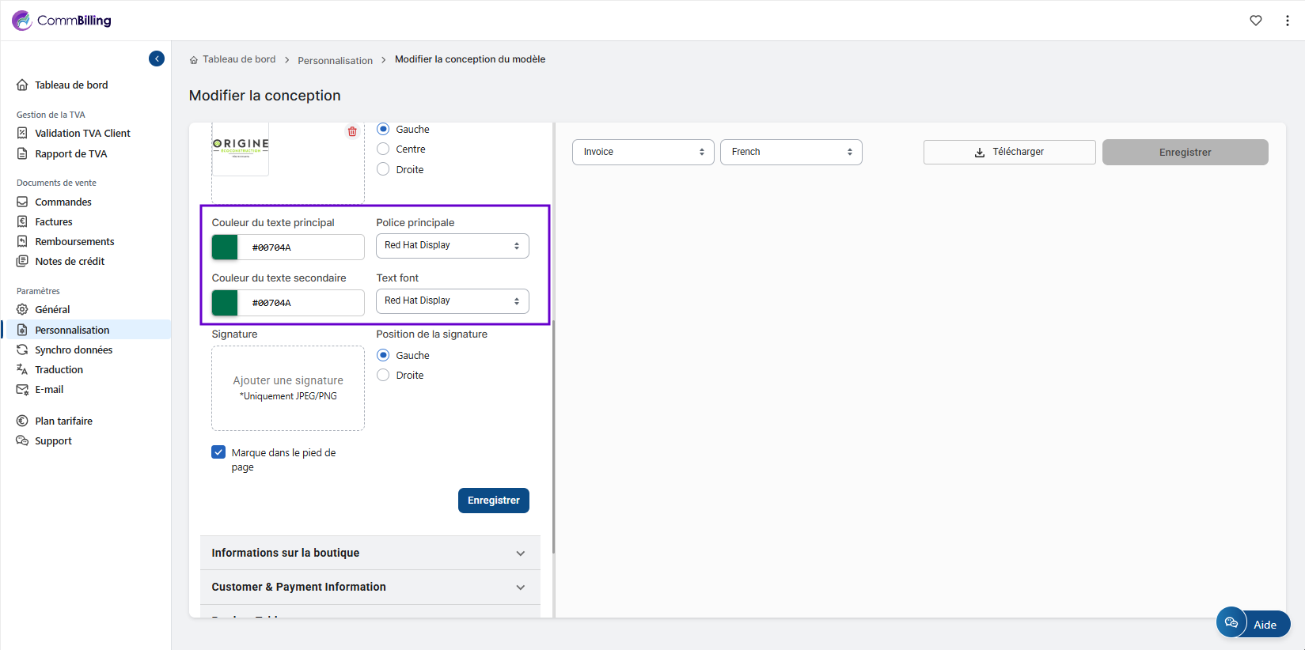Open the Police principale font dropdown
Image resolution: width=1305 pixels, height=650 pixels.
[452, 246]
